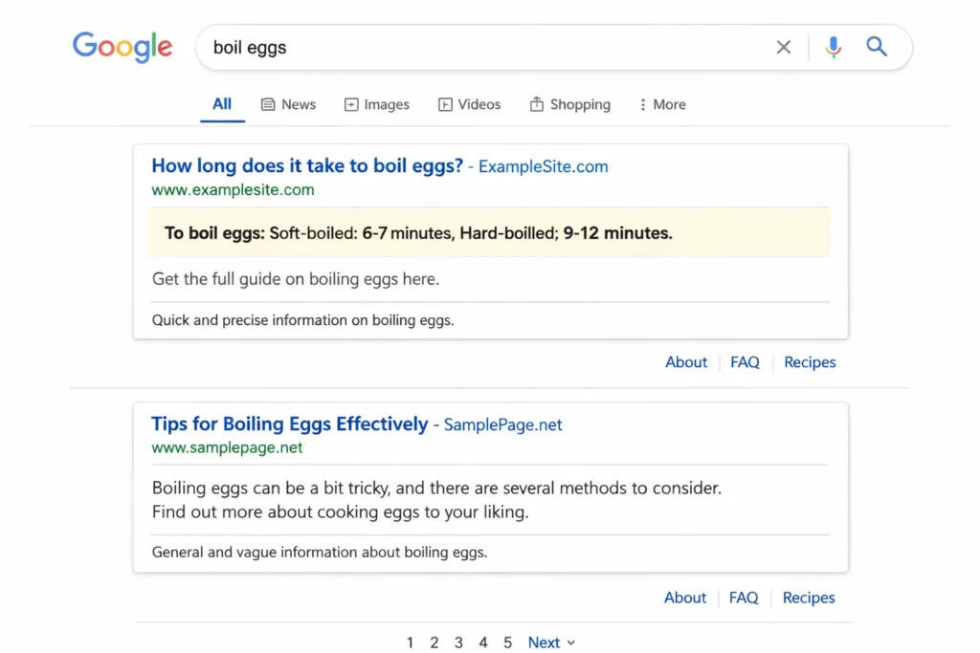980x653 pixels.
Task: Click the www.samplepage.net URL
Action: [x=227, y=447]
